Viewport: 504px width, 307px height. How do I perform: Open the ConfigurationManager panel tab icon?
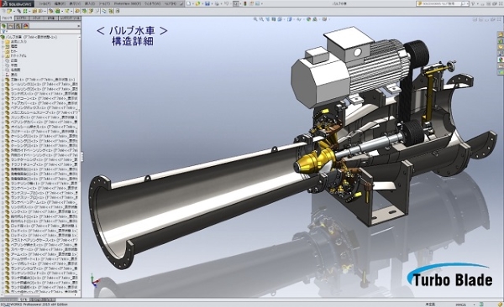[18, 26]
